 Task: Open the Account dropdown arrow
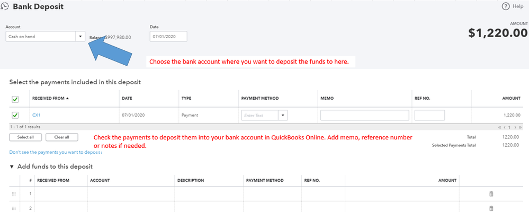(80, 37)
